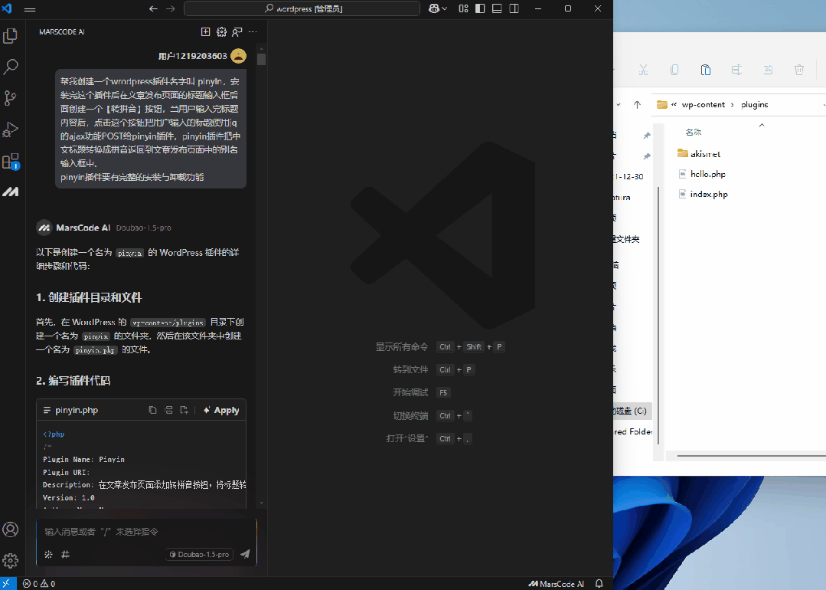
Task: Toggle the bottom panel
Action: [x=497, y=9]
